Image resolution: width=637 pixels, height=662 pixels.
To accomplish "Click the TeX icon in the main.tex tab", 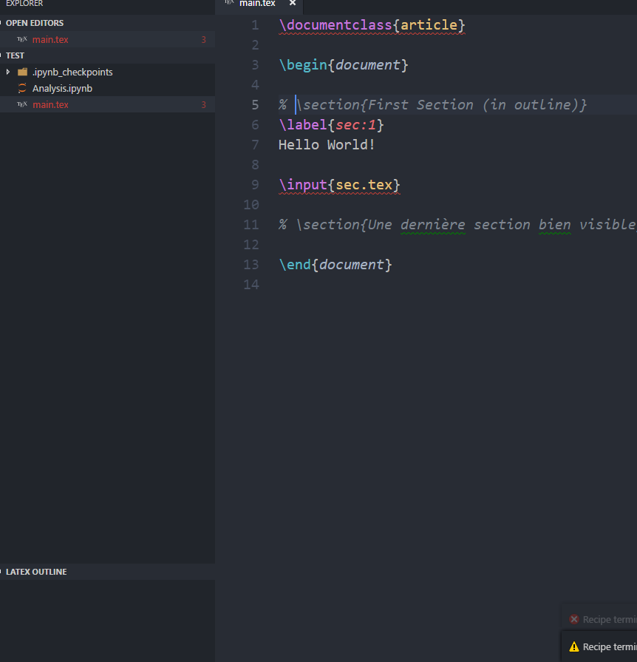I will coord(229,2).
